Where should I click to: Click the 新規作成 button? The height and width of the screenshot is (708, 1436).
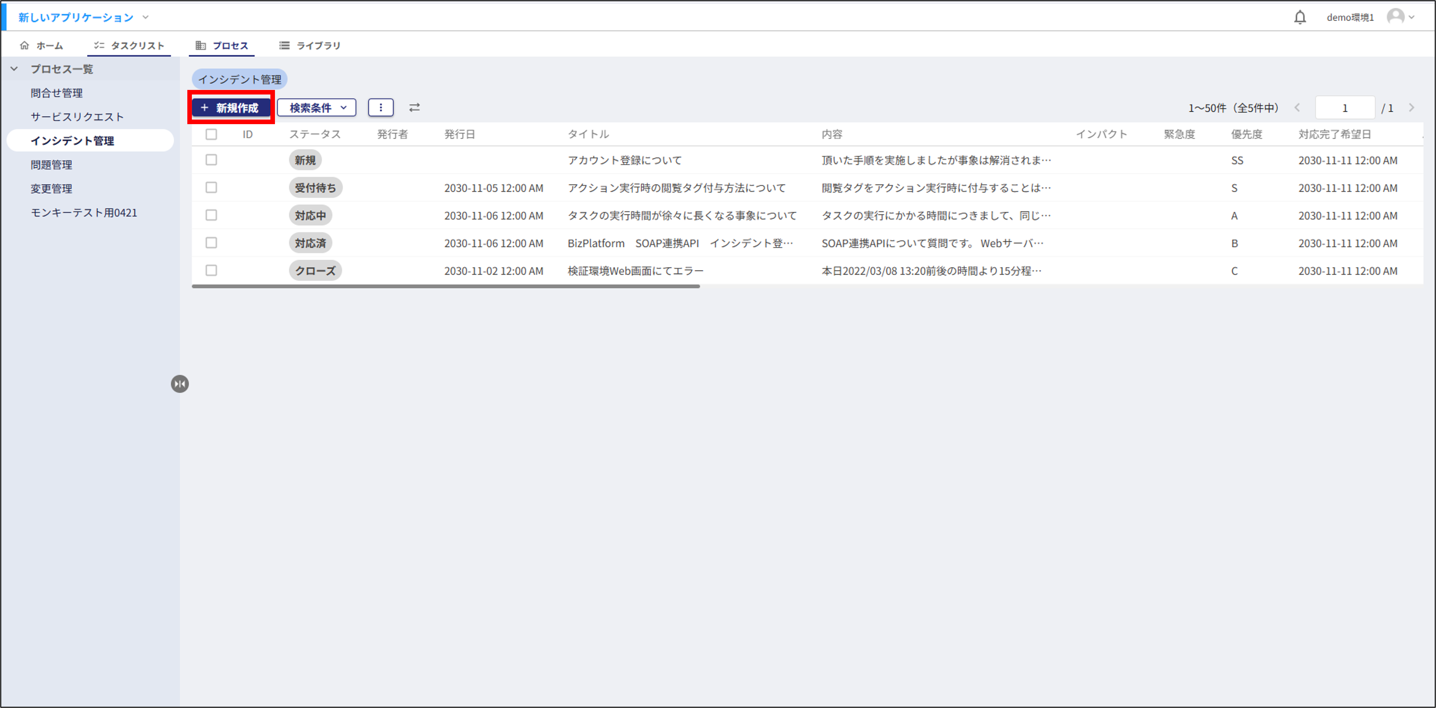[x=231, y=108]
